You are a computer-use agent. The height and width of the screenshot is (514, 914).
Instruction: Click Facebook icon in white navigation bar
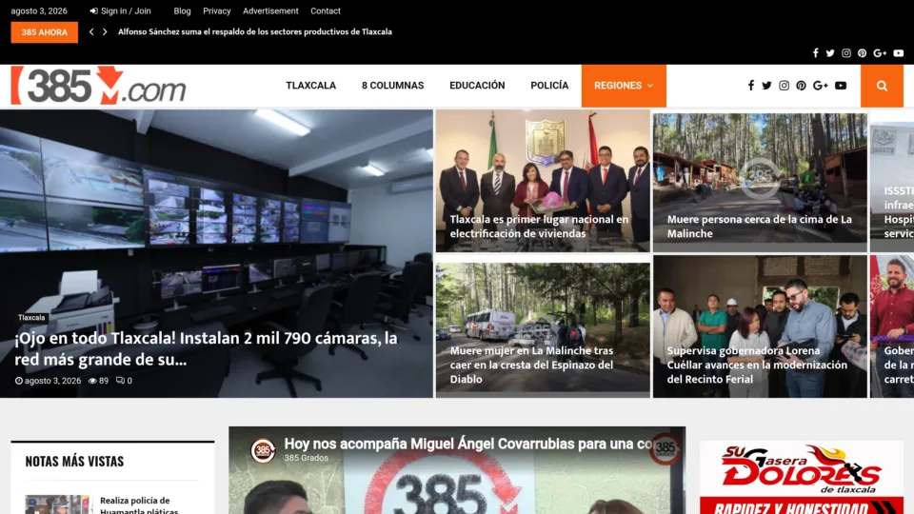tap(751, 86)
